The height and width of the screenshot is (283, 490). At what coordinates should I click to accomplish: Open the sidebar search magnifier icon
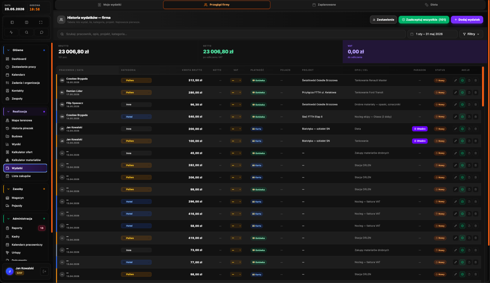point(26,32)
